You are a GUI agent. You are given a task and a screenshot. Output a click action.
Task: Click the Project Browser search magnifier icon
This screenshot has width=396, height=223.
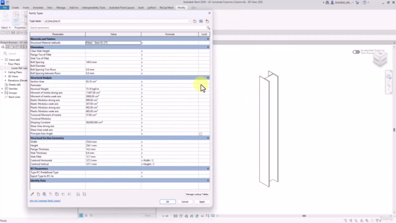point(5,54)
